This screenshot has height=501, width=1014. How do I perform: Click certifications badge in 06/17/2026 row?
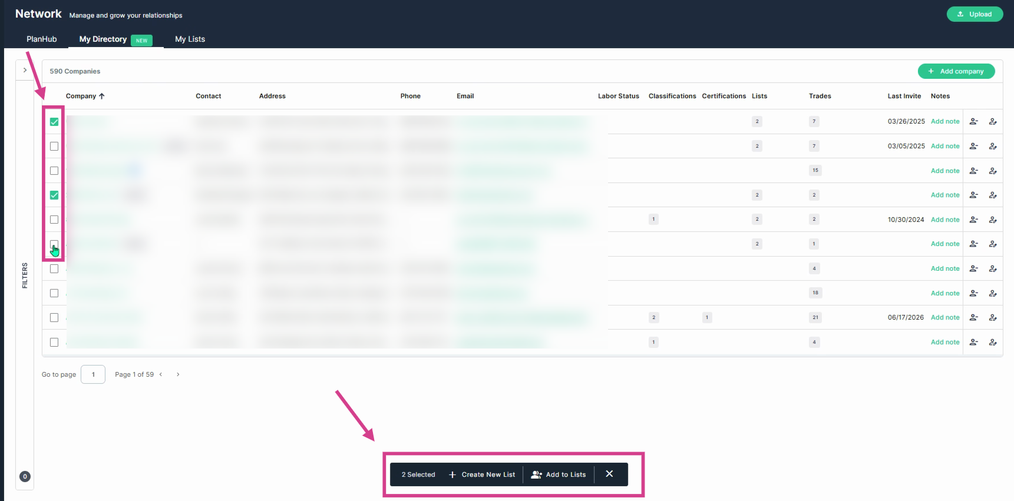pos(707,317)
